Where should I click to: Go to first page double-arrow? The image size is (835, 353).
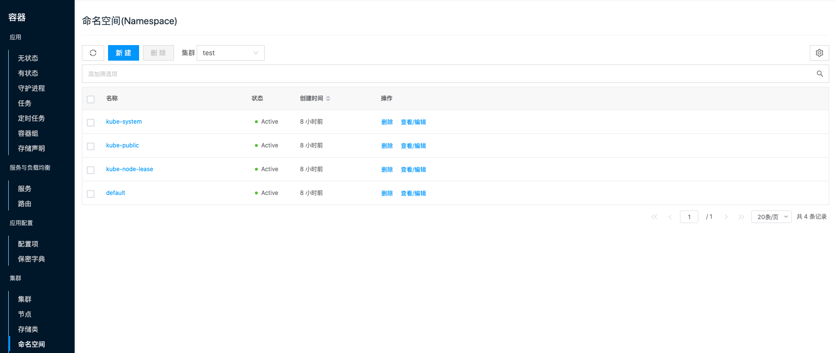coord(654,217)
